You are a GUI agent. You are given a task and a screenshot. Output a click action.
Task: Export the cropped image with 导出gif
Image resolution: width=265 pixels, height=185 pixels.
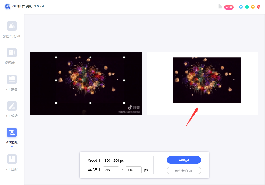tap(184, 160)
